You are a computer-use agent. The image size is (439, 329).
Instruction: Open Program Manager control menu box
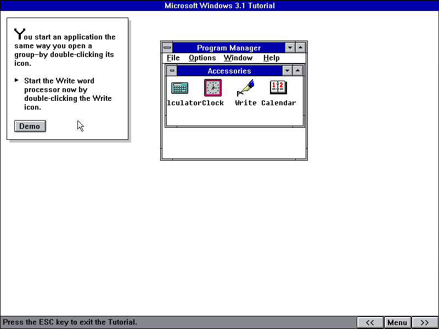(x=167, y=48)
